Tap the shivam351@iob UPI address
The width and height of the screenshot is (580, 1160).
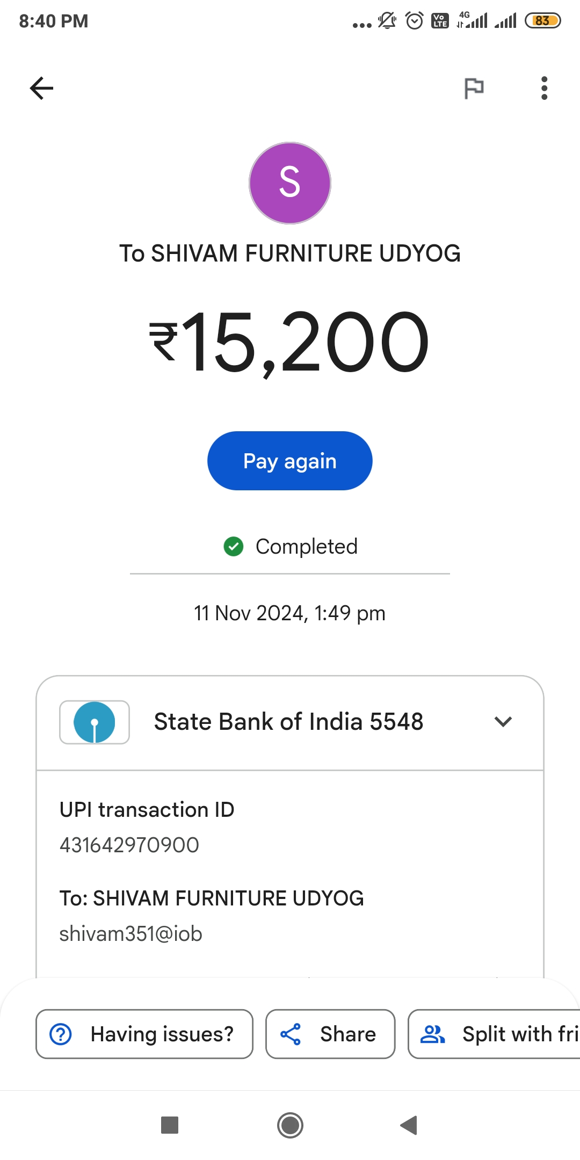(130, 934)
